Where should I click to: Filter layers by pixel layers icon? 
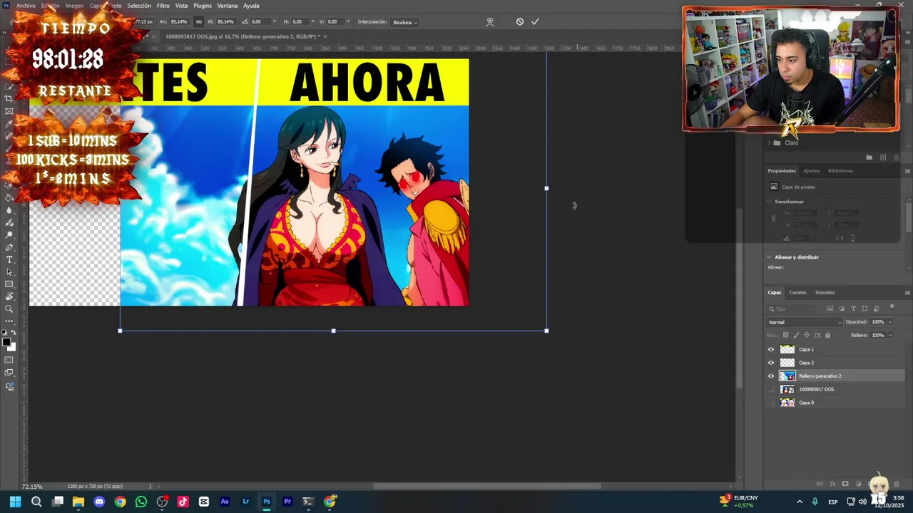(830, 309)
